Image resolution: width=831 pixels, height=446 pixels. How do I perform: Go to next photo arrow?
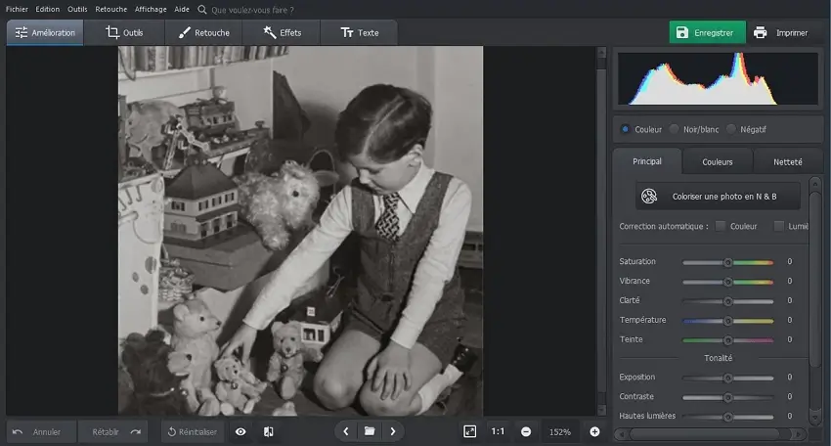393,431
